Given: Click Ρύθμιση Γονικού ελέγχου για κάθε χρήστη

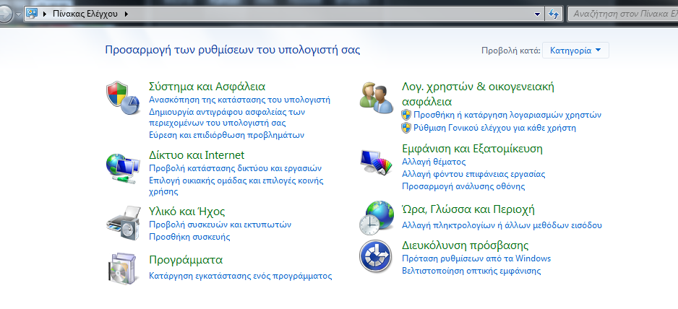Looking at the screenshot, I should tap(494, 128).
